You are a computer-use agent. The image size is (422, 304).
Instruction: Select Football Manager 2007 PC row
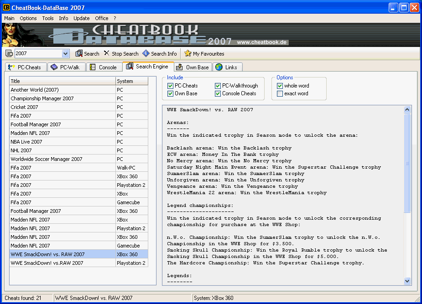78,124
